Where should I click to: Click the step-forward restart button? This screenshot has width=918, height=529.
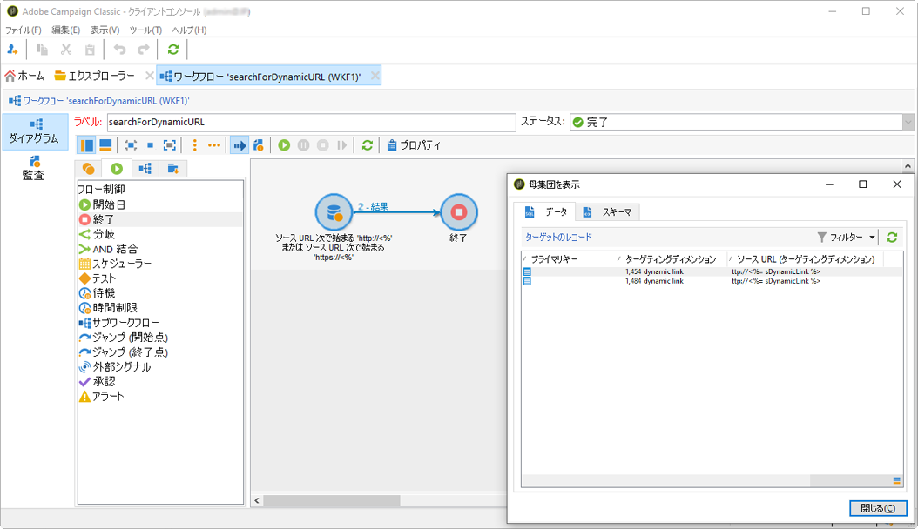pos(342,145)
